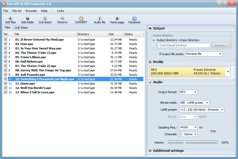Sort by the No column header
Image resolution: width=238 pixels, height=159 pixels.
pos(8,34)
